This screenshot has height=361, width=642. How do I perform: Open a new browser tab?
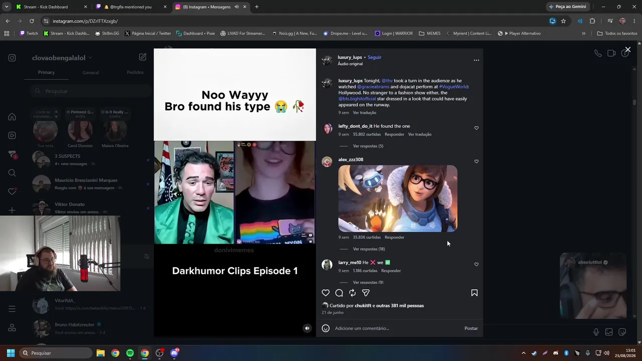pos(257,7)
